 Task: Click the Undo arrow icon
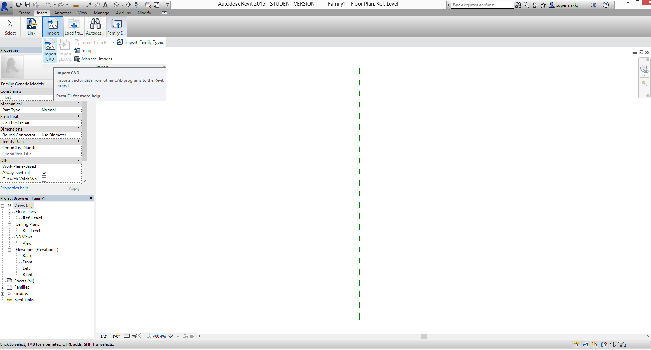(x=49, y=5)
